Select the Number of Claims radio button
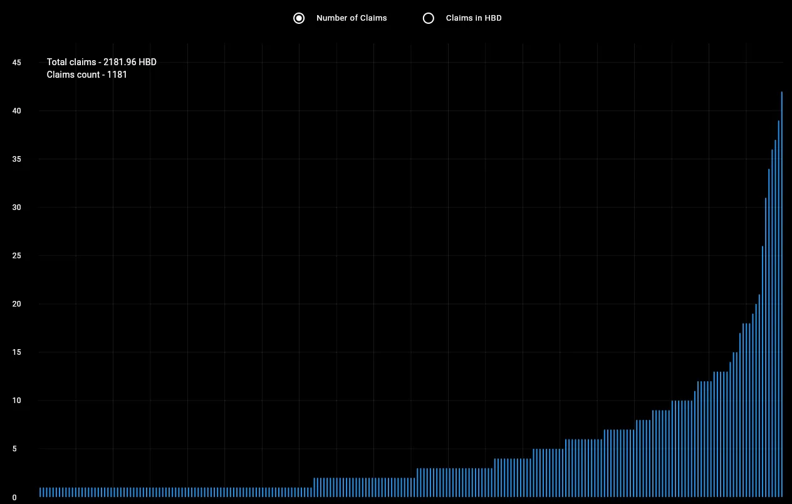792x504 pixels. click(299, 18)
